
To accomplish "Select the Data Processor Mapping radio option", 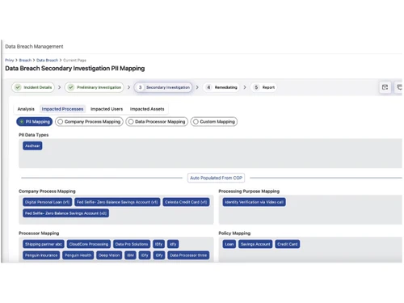I will pos(157,122).
